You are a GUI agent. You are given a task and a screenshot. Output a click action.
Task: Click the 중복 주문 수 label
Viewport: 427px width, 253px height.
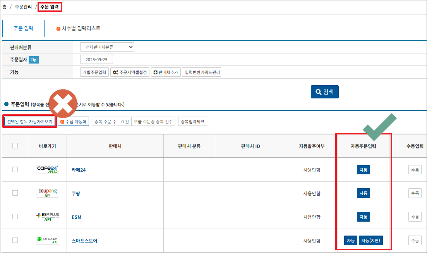pos(105,122)
